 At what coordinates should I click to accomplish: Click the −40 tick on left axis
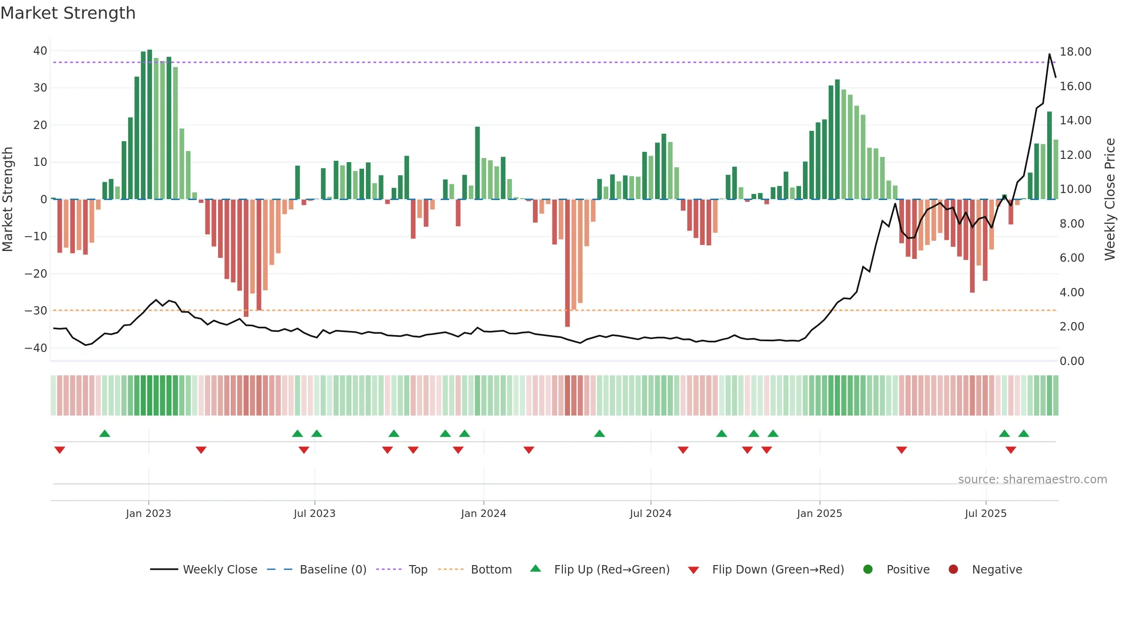coord(36,348)
